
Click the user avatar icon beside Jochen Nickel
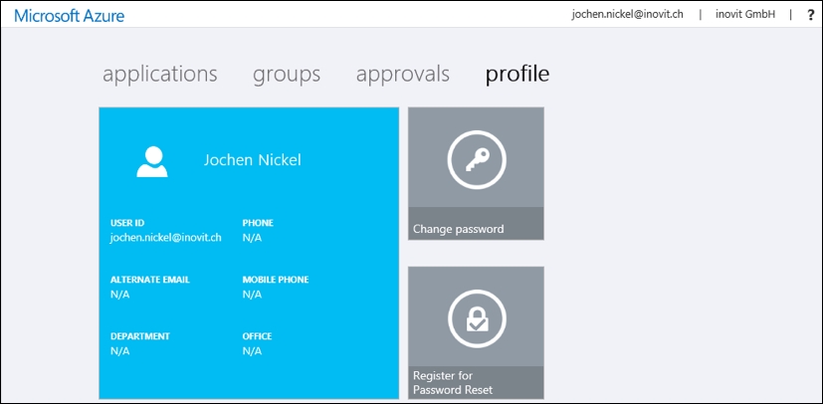(152, 161)
